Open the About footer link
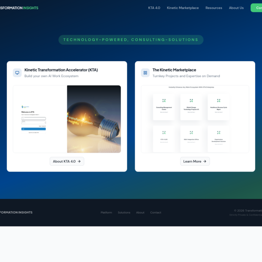Viewport: 262px width, 262px height. tap(140, 213)
